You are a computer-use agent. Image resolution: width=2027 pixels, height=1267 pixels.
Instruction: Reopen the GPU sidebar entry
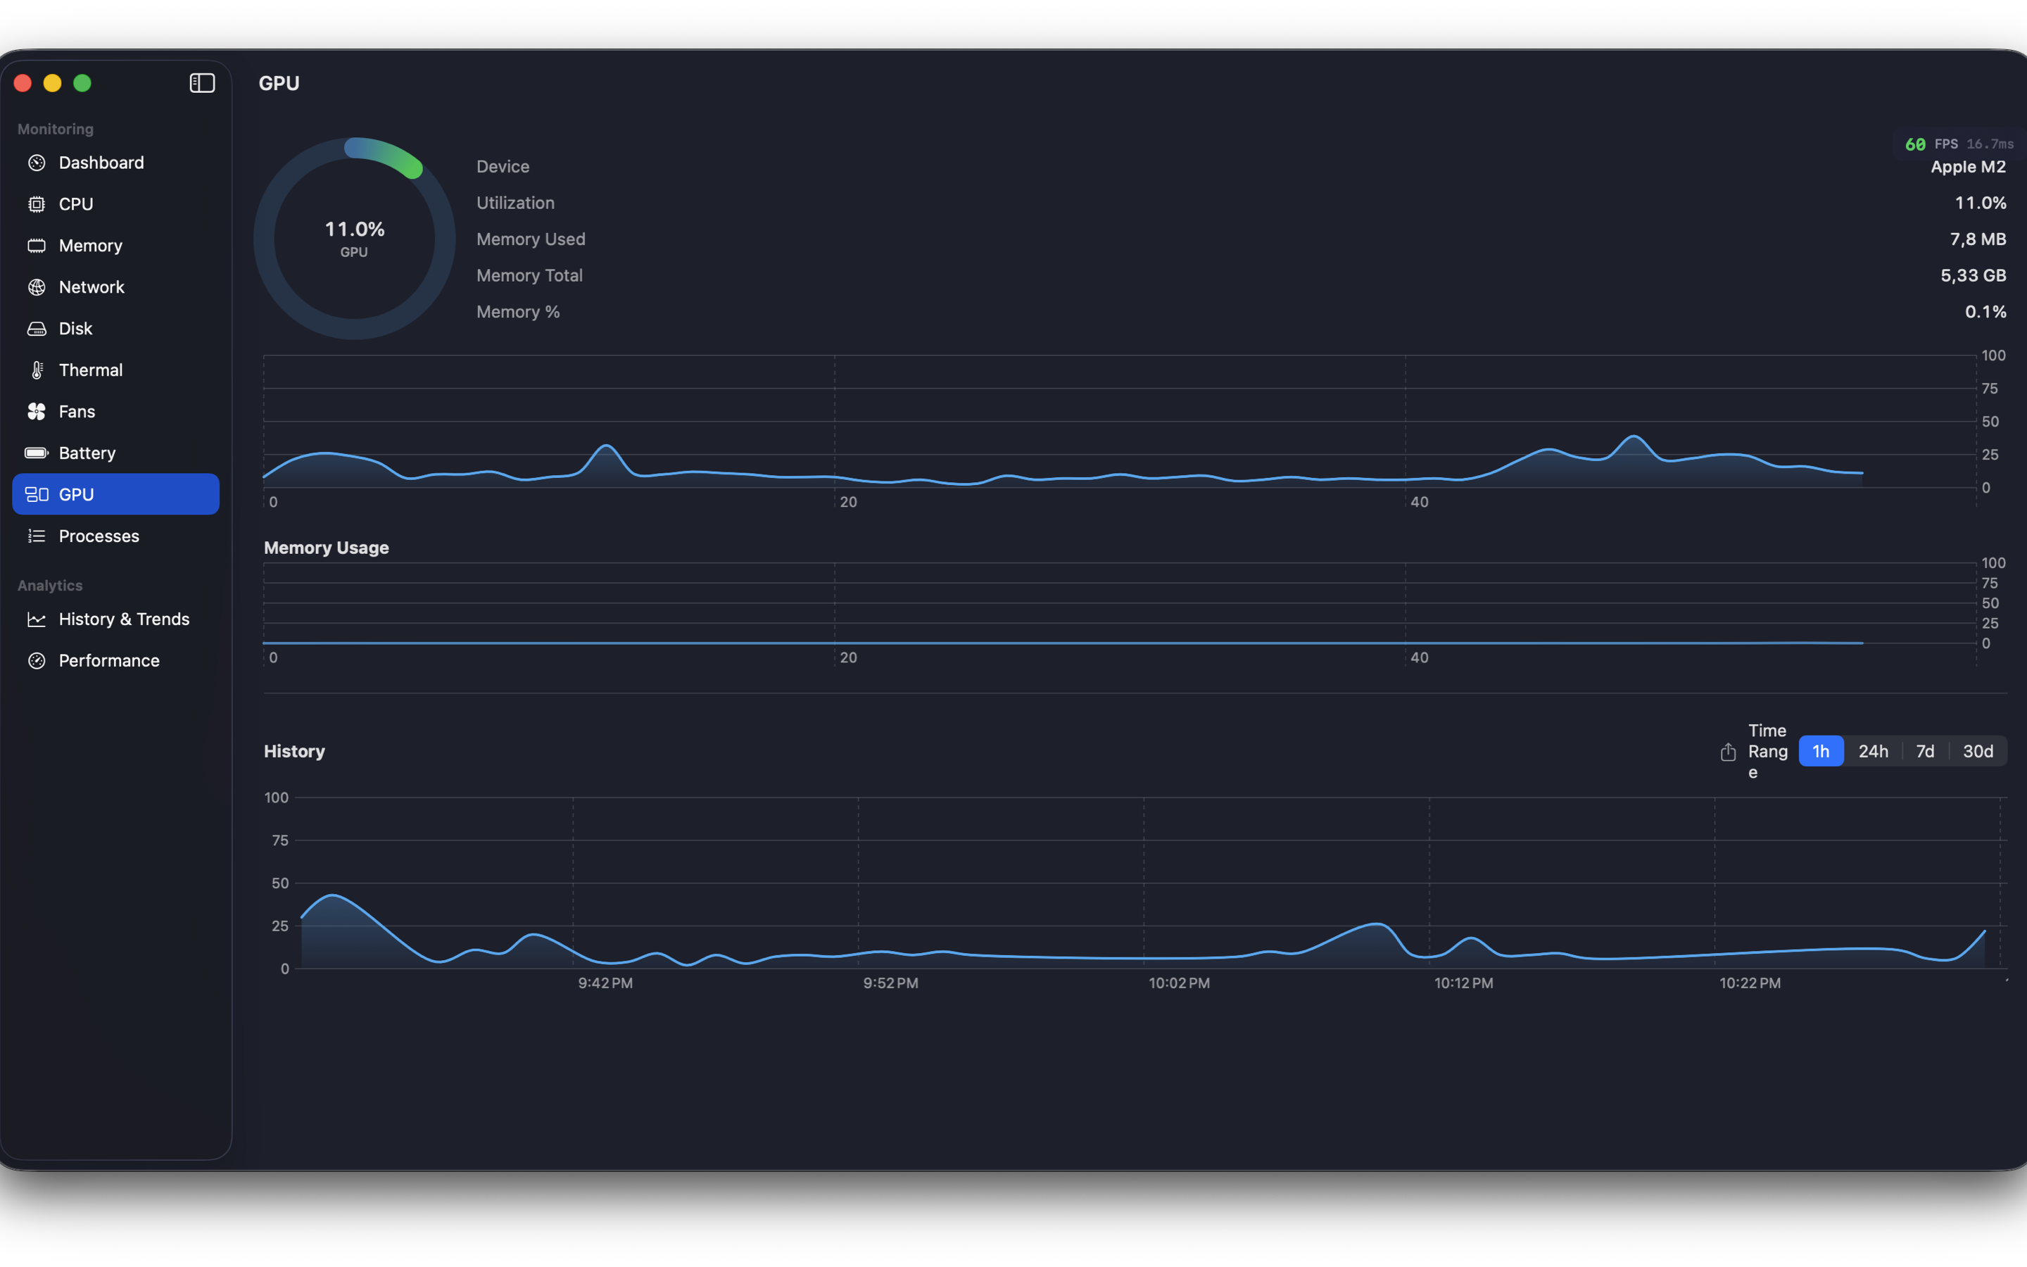point(75,493)
